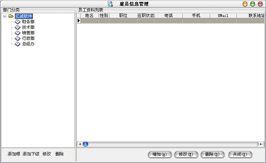Select the 亿诚软件 root node
266x163 pixels.
point(24,16)
